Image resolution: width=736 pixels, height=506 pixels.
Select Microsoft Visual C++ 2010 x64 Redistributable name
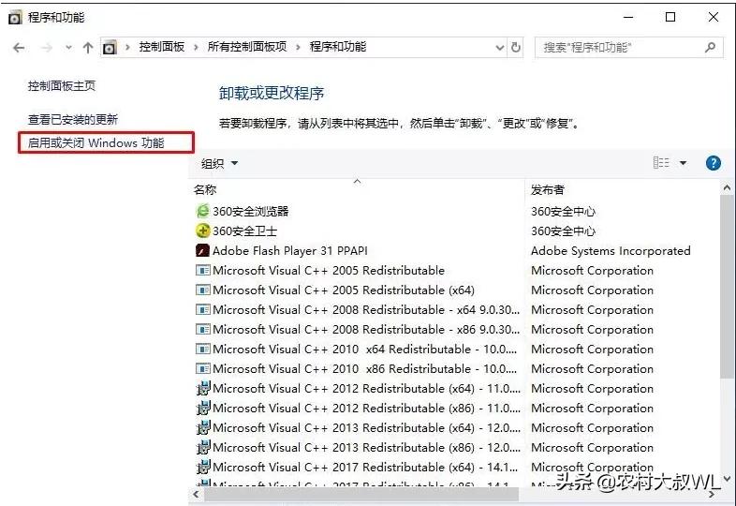click(364, 350)
